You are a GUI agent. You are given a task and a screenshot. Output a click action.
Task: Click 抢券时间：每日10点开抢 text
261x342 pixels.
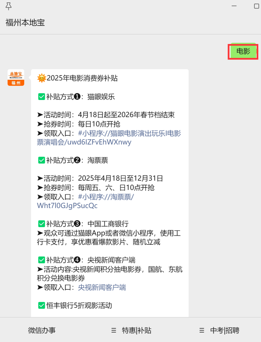click(x=79, y=124)
